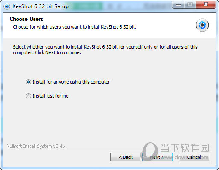The width and height of the screenshot is (219, 170).
Task: Click the Chinese watermark logo text
Action: pos(185,148)
